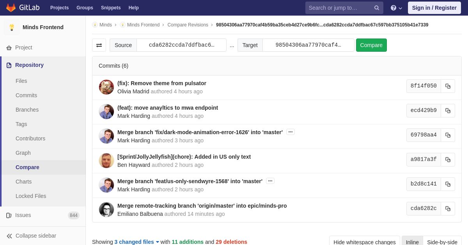Open the Target revision dropdown
The height and width of the screenshot is (245, 468).
coord(308,45)
